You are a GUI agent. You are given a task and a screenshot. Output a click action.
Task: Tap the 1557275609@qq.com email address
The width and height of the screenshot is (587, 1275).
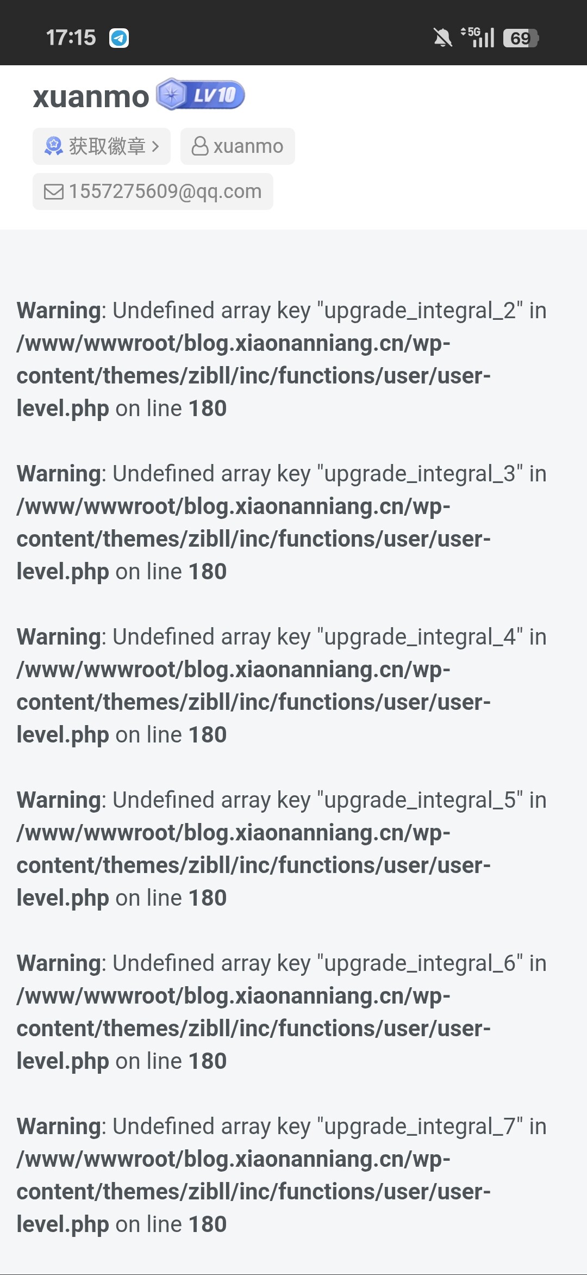165,191
